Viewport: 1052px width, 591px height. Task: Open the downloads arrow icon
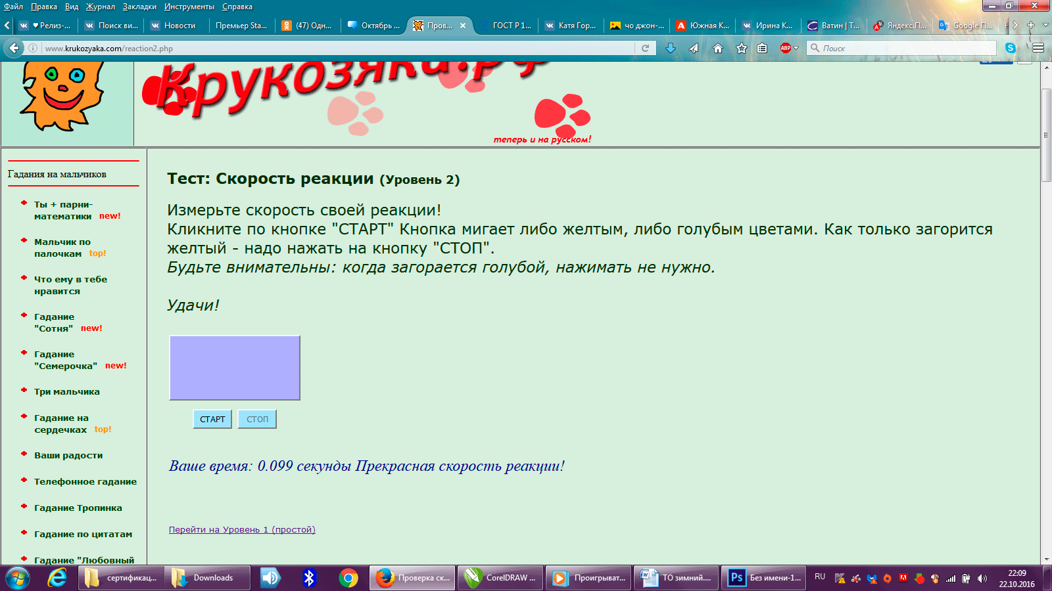point(670,48)
